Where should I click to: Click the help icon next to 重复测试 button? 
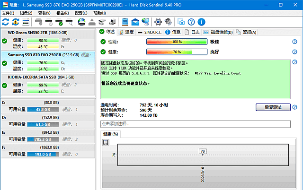[294, 107]
